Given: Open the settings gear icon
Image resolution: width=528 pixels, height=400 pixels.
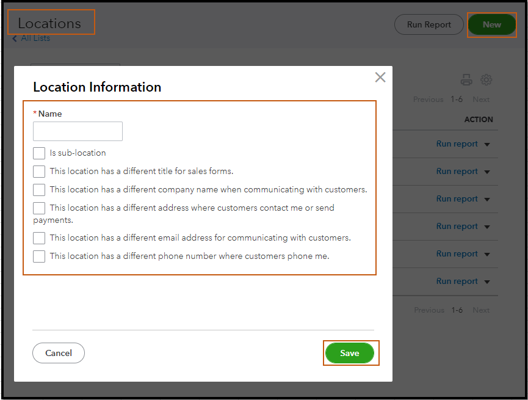Looking at the screenshot, I should click(x=486, y=80).
